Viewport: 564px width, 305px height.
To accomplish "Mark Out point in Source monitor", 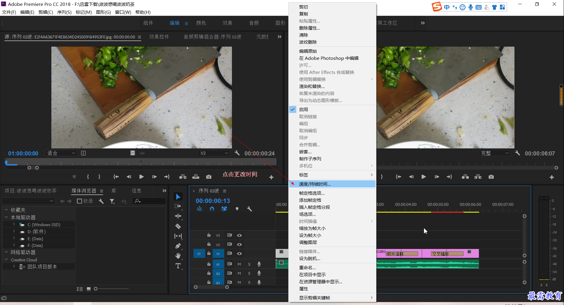I will pyautogui.click(x=100, y=177).
